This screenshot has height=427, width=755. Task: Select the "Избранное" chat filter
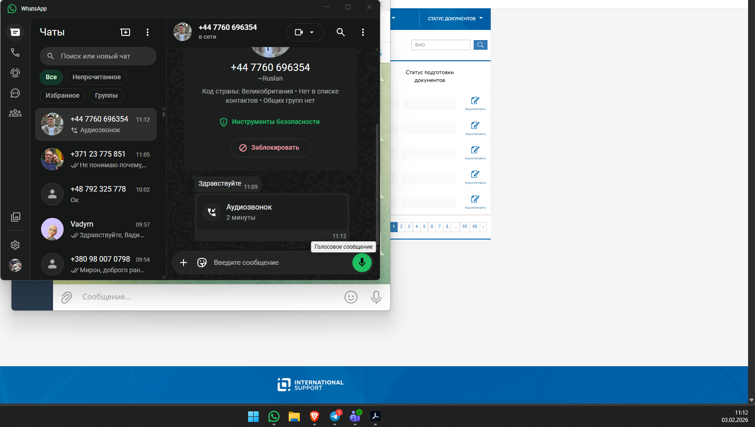tap(62, 96)
